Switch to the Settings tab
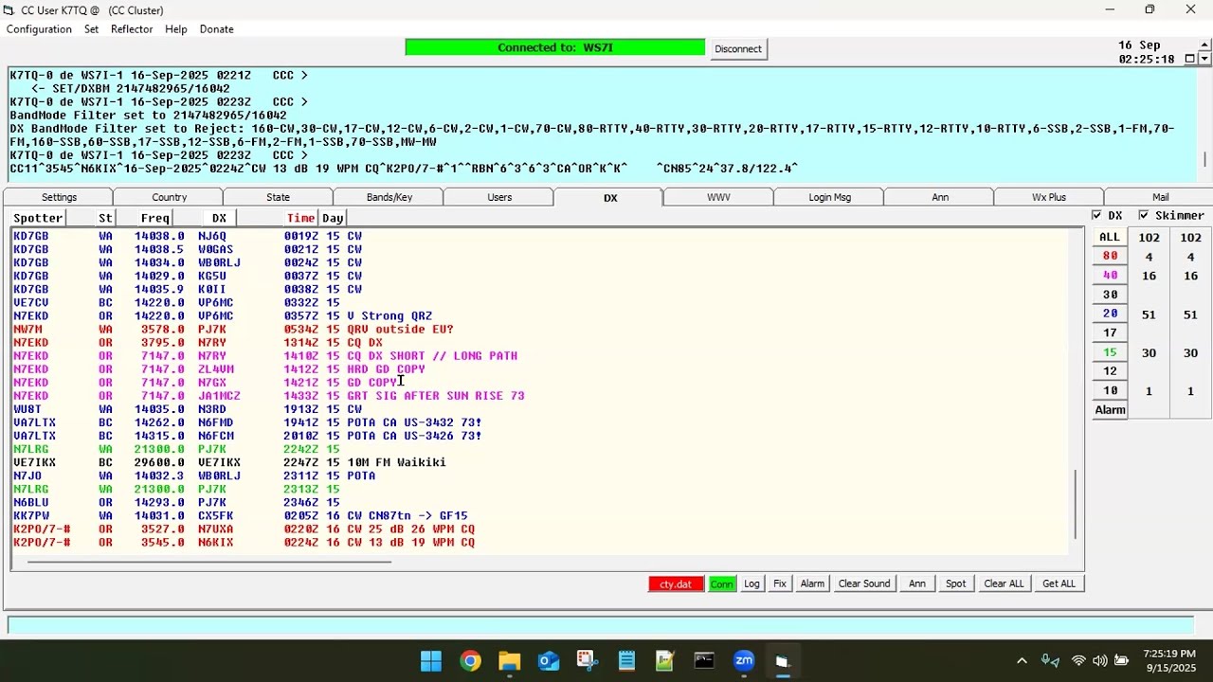1213x682 pixels. click(x=59, y=197)
